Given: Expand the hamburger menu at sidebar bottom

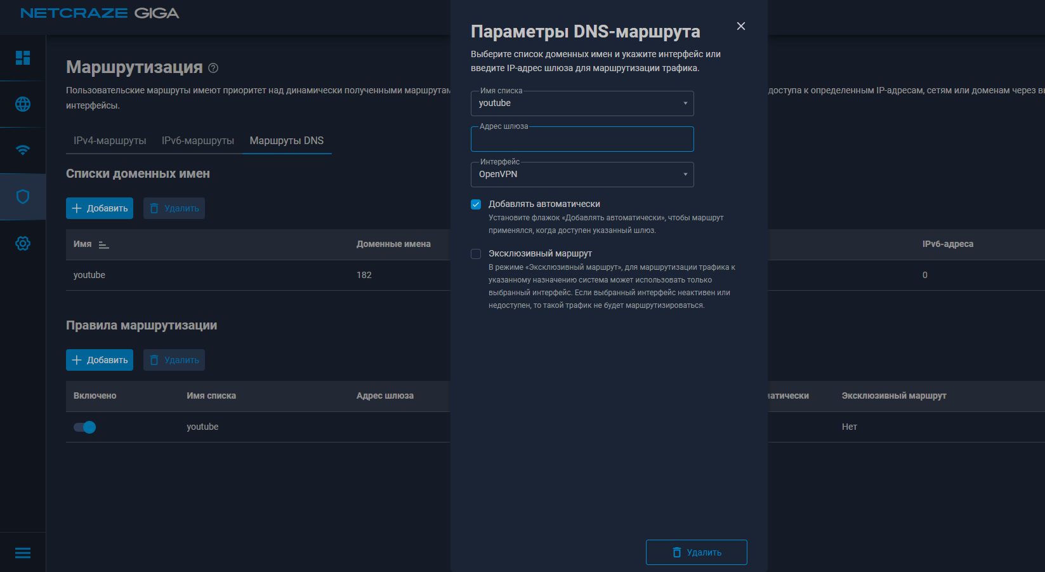Looking at the screenshot, I should (x=23, y=553).
